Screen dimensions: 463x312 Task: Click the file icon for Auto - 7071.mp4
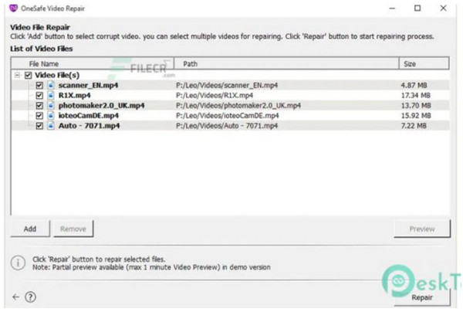point(51,126)
